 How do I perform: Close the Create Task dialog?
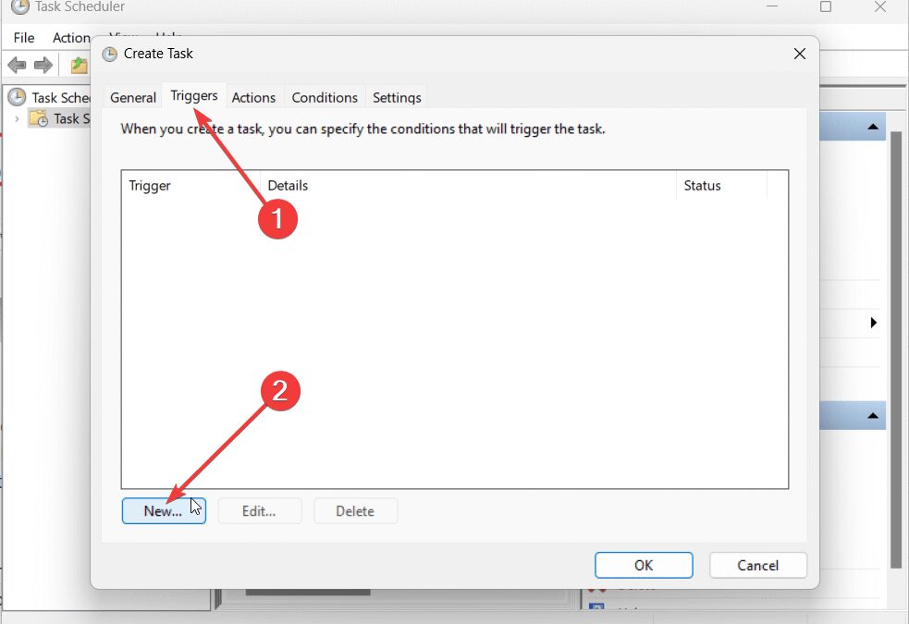[x=800, y=54]
